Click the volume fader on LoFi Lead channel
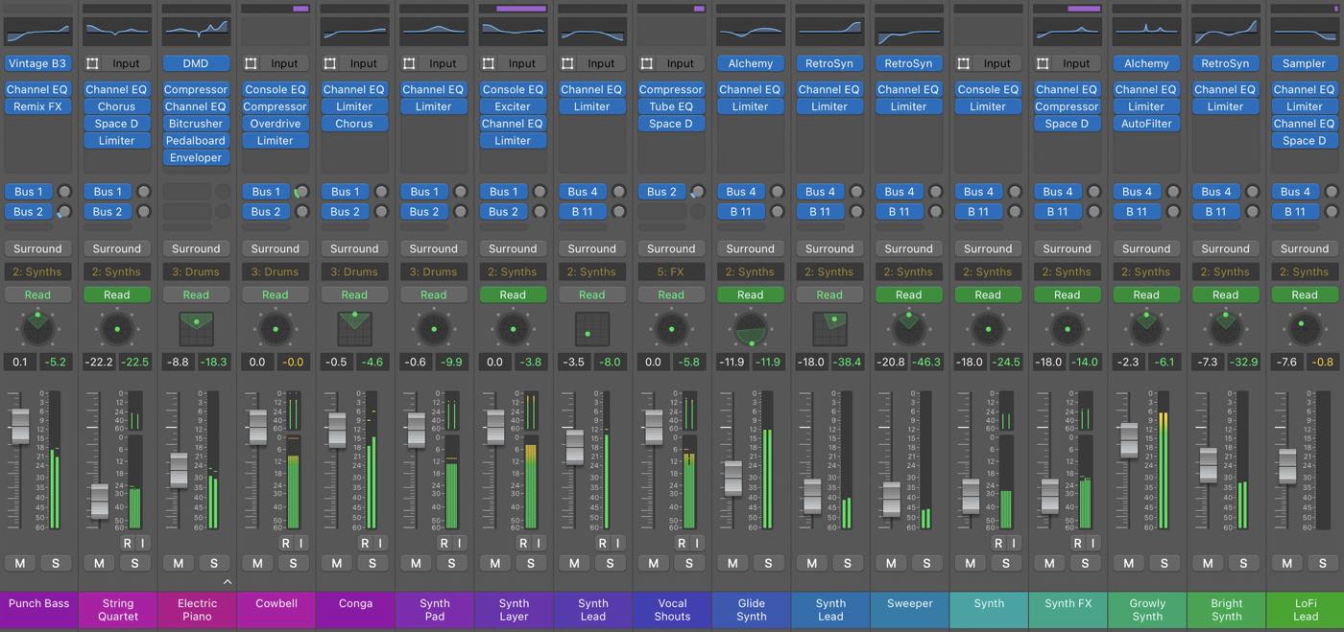1344x632 pixels. [x=1286, y=465]
